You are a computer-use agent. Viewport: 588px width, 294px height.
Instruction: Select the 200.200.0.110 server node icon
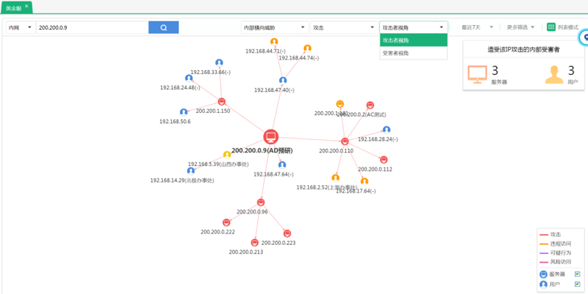[345, 141]
